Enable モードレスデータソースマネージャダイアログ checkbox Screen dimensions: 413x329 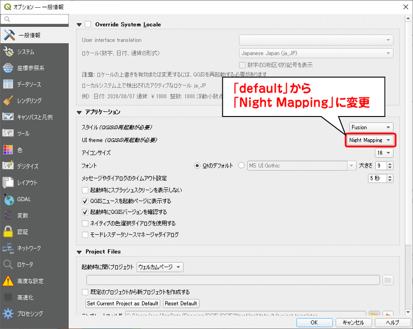[x=85, y=235]
